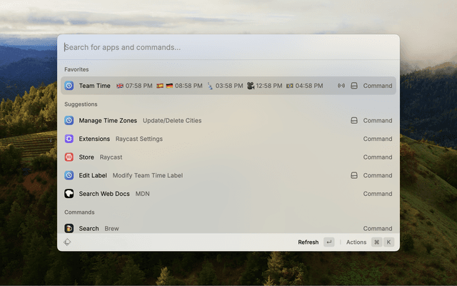Click the purple Extensions gear icon
Viewport: 457px width, 286px height.
click(69, 139)
